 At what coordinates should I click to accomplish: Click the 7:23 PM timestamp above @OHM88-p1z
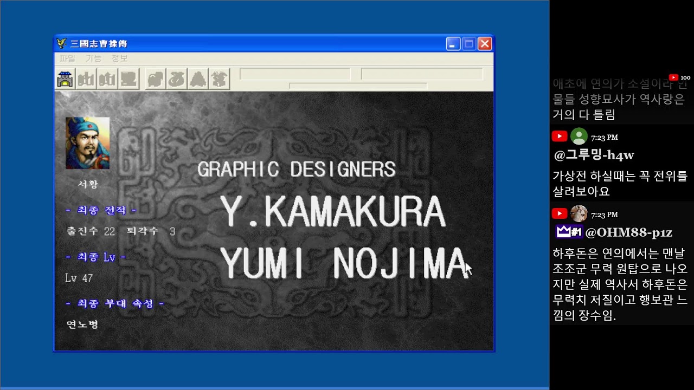pyautogui.click(x=605, y=215)
